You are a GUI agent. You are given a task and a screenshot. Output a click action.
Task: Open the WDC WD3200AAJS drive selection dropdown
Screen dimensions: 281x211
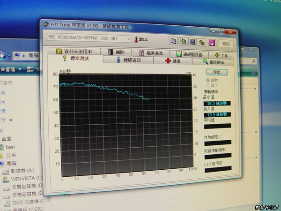(x=89, y=38)
